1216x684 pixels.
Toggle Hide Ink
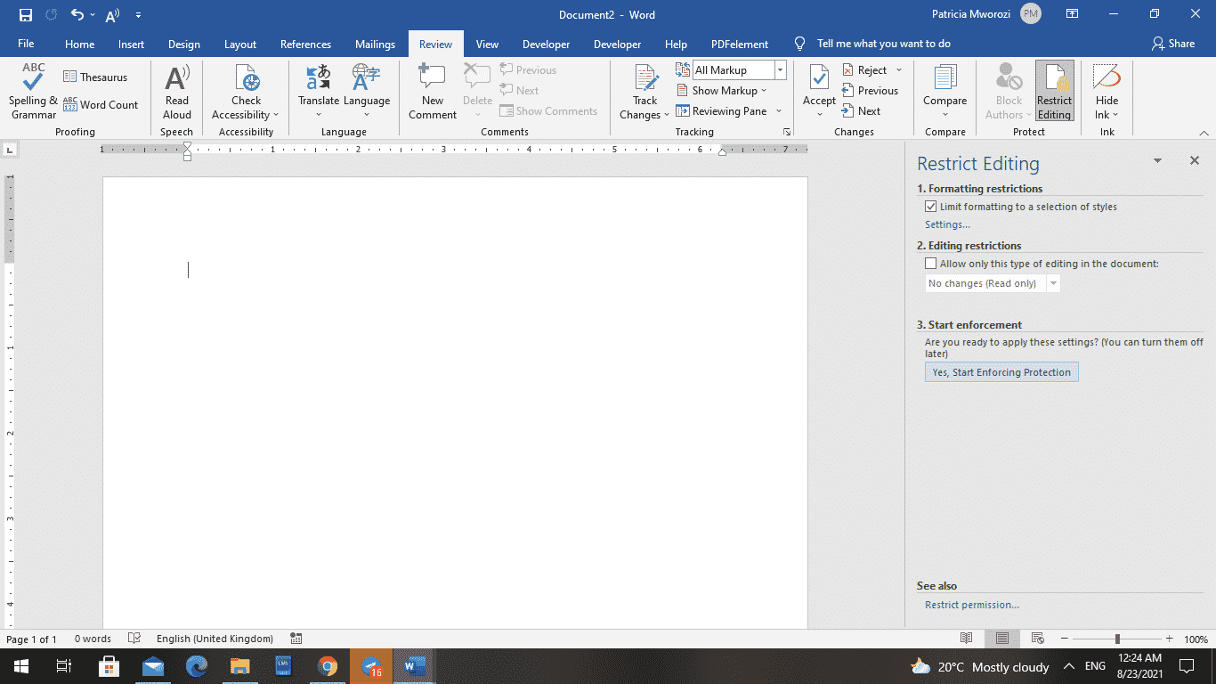1106,89
